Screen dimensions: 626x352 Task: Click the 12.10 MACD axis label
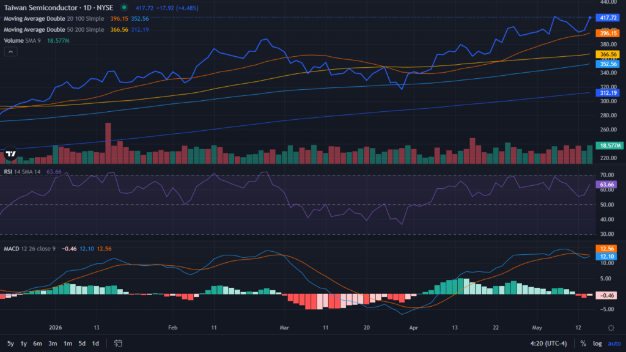point(606,257)
